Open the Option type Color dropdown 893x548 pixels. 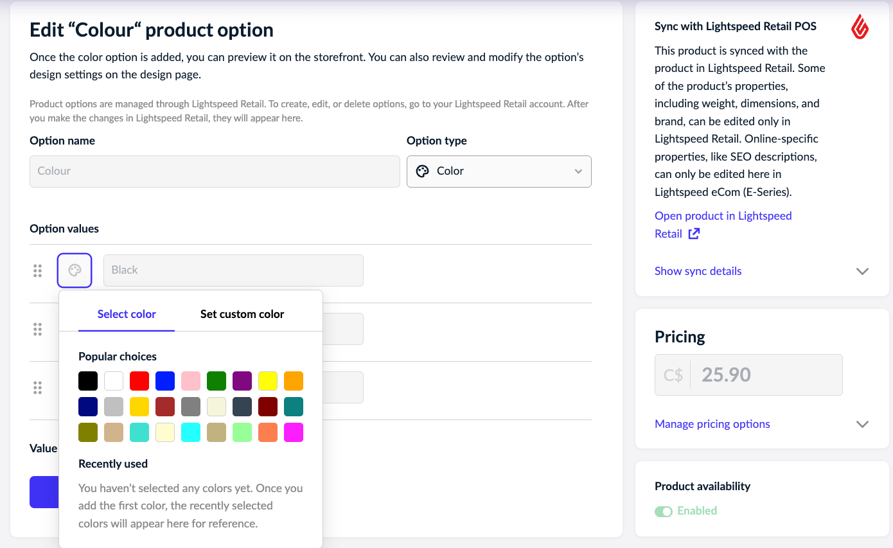point(499,172)
